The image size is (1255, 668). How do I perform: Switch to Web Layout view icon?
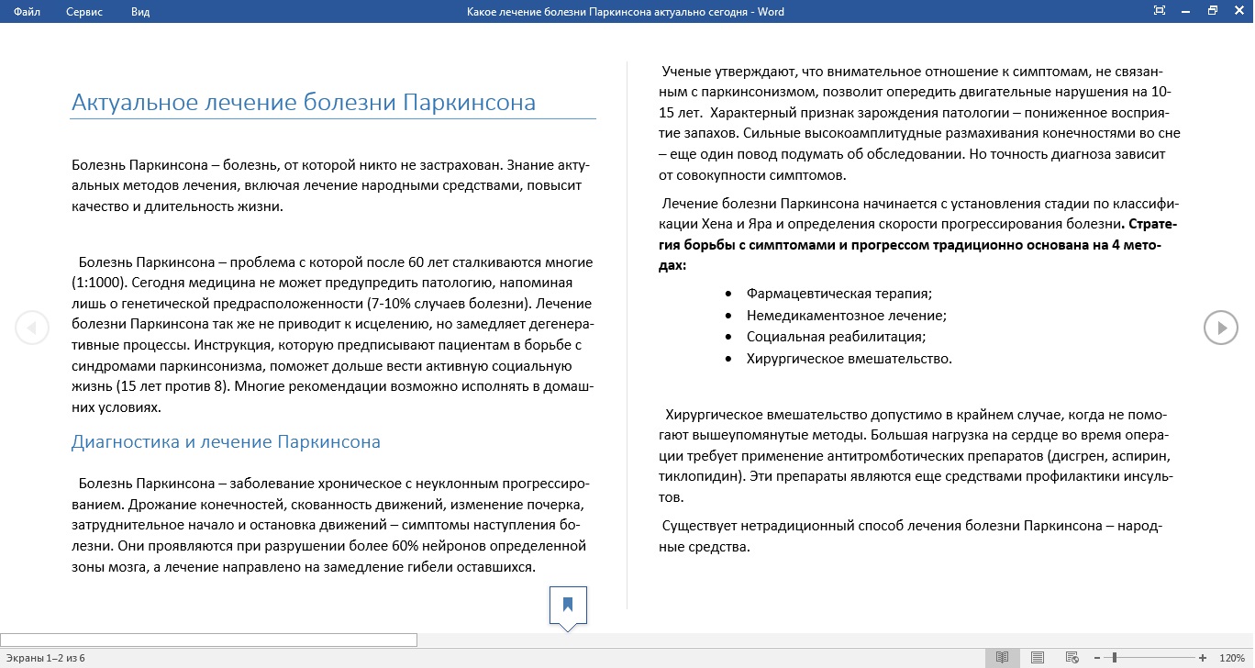click(x=1072, y=658)
